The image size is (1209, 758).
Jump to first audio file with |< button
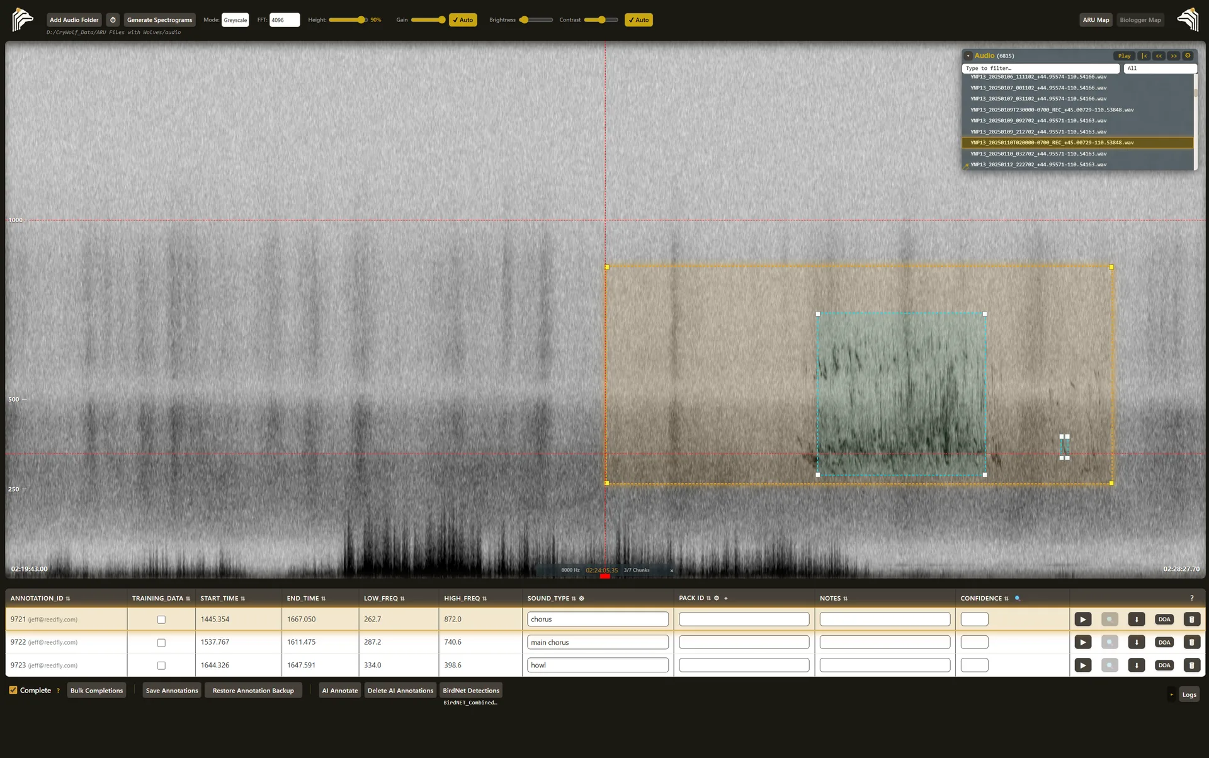[1144, 55]
